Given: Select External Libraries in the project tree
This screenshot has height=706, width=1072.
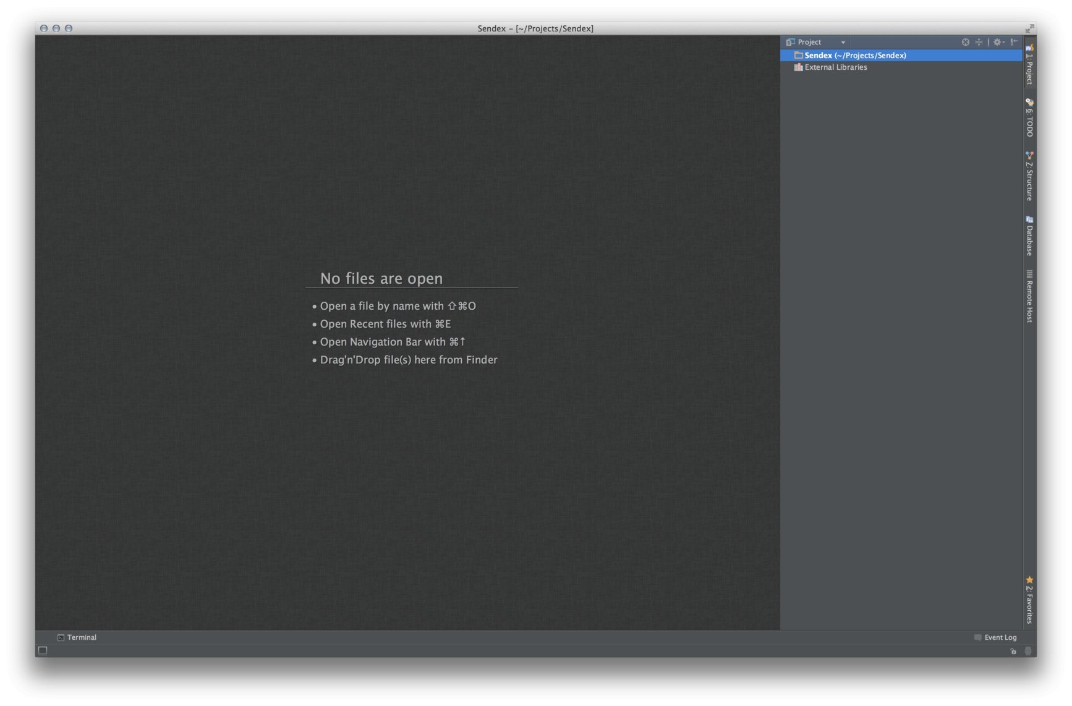Looking at the screenshot, I should point(835,67).
